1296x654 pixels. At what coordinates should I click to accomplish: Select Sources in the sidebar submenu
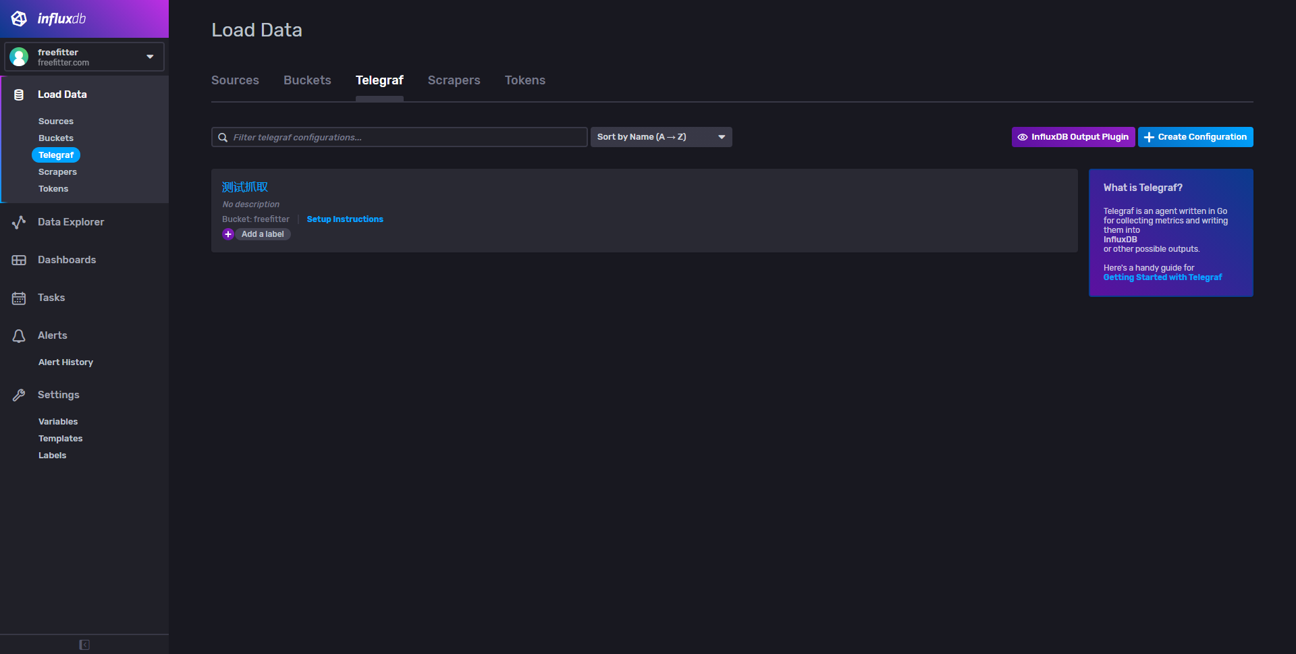pyautogui.click(x=56, y=121)
